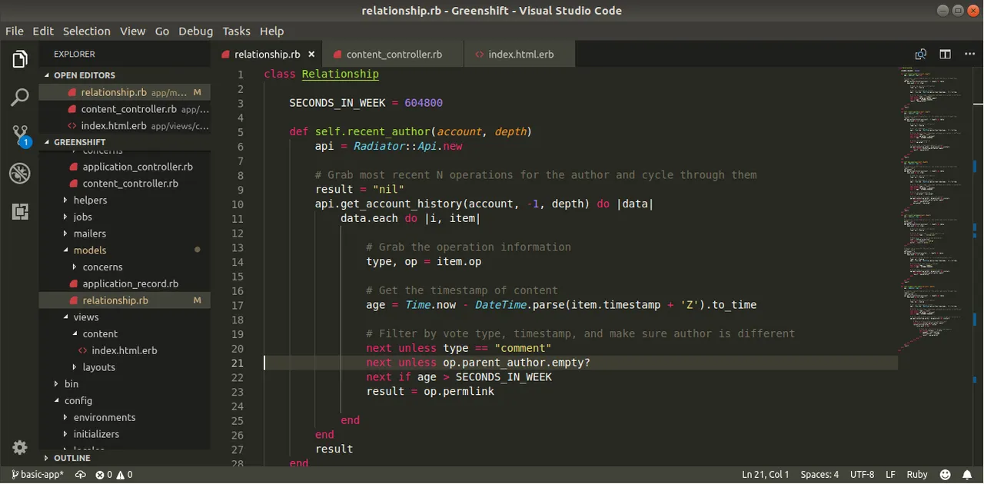Image resolution: width=984 pixels, height=484 pixels.
Task: Open the Manage gear icon
Action: click(x=20, y=447)
